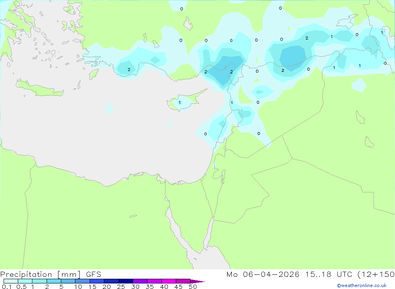
Task: Click the legend label '25'
Action: [x=121, y=287]
